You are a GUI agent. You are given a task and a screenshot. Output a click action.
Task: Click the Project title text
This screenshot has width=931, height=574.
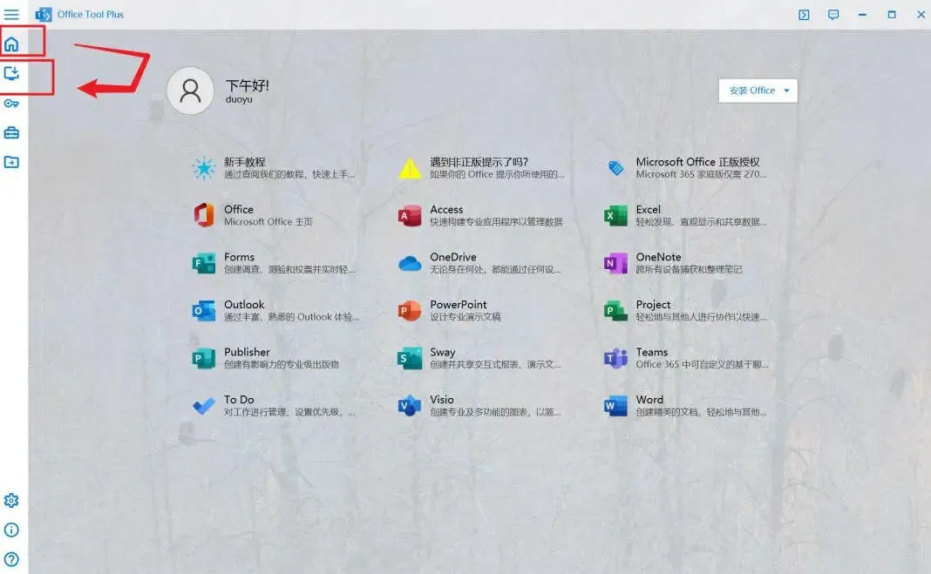click(653, 305)
